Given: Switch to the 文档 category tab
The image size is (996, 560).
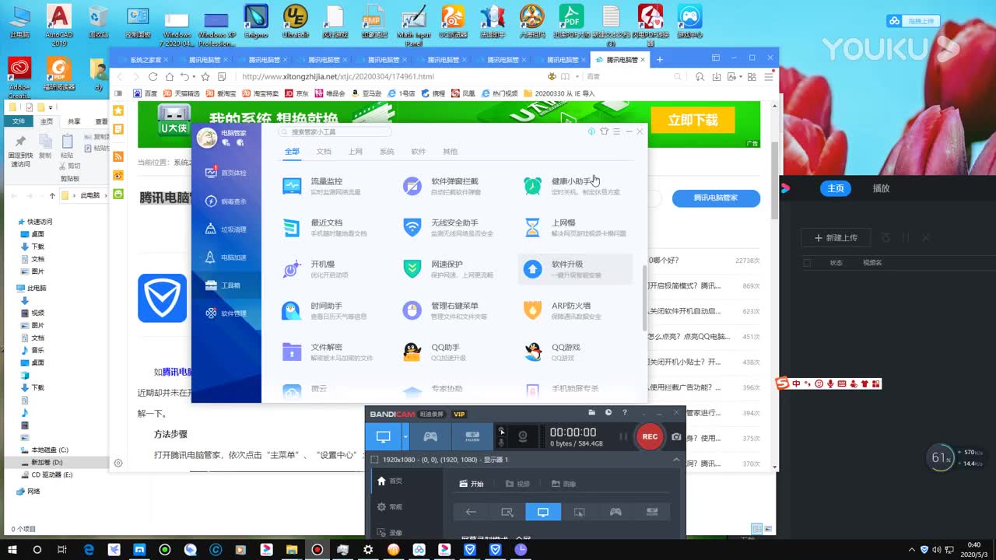Looking at the screenshot, I should 324,152.
